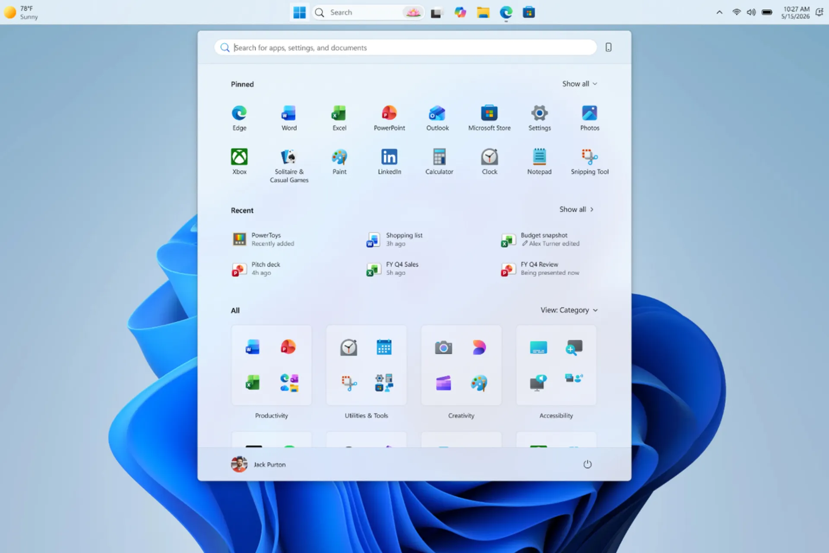Open weather widget showing 78°F Sunny
The width and height of the screenshot is (829, 553).
(21, 13)
